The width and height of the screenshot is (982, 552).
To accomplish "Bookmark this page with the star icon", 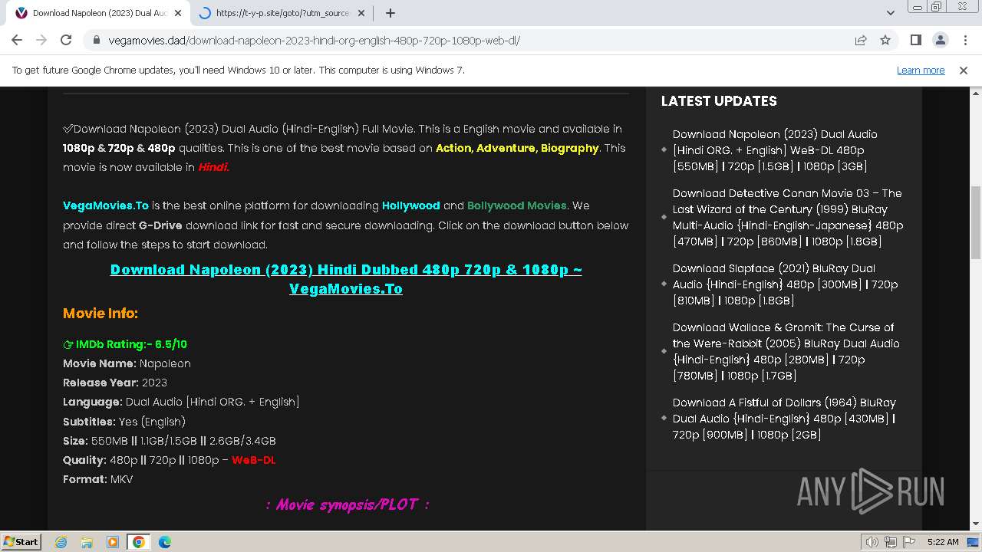I will click(x=885, y=40).
